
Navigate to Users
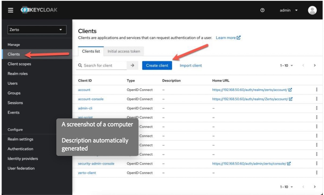pyautogui.click(x=13, y=83)
